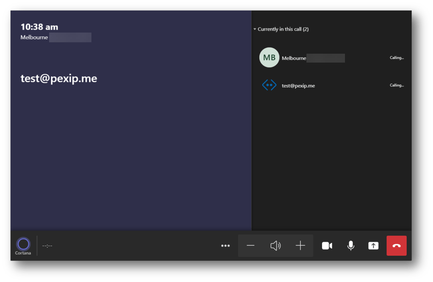Image resolution: width=433 pixels, height=282 pixels.
Task: Click the MB avatar circle
Action: coord(269,57)
